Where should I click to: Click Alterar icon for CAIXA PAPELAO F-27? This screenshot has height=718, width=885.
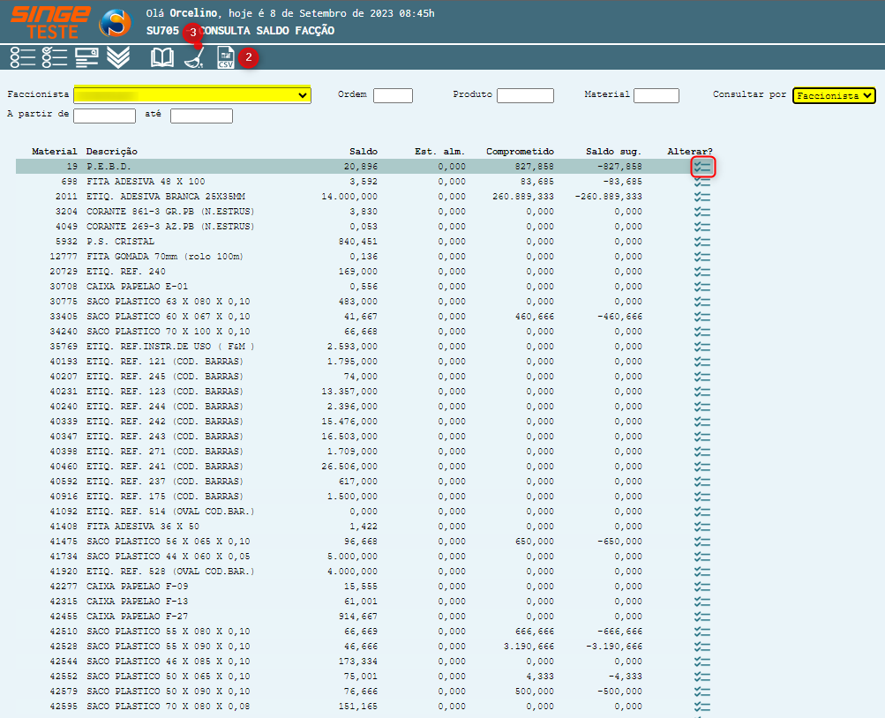pos(702,617)
